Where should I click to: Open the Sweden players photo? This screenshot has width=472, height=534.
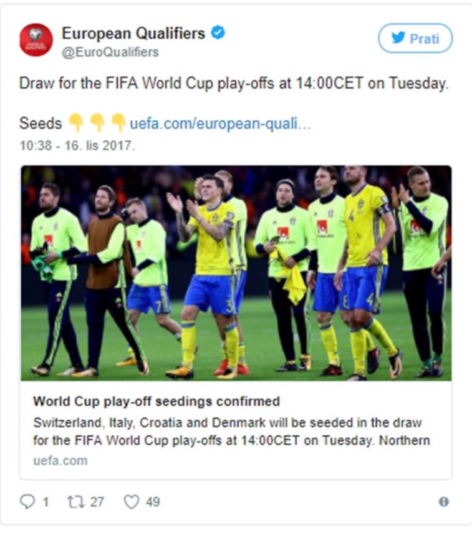point(236,273)
